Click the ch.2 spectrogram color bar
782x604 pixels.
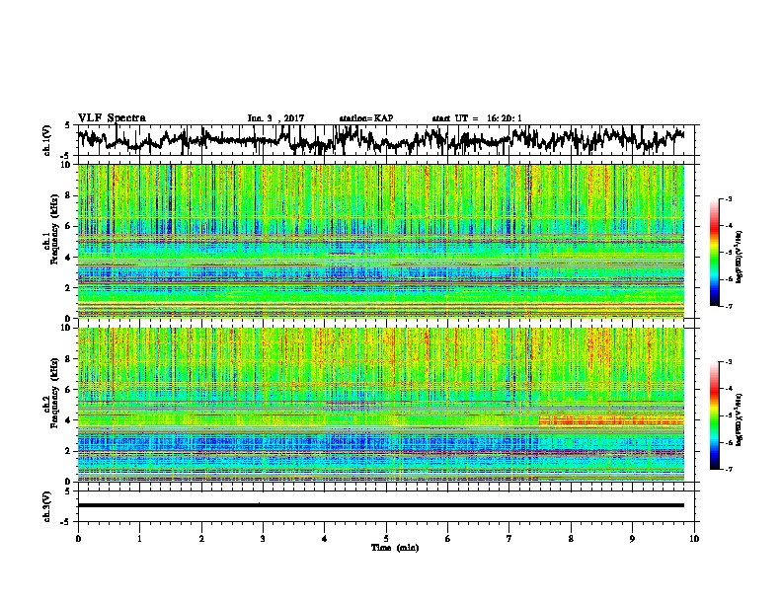coord(714,415)
